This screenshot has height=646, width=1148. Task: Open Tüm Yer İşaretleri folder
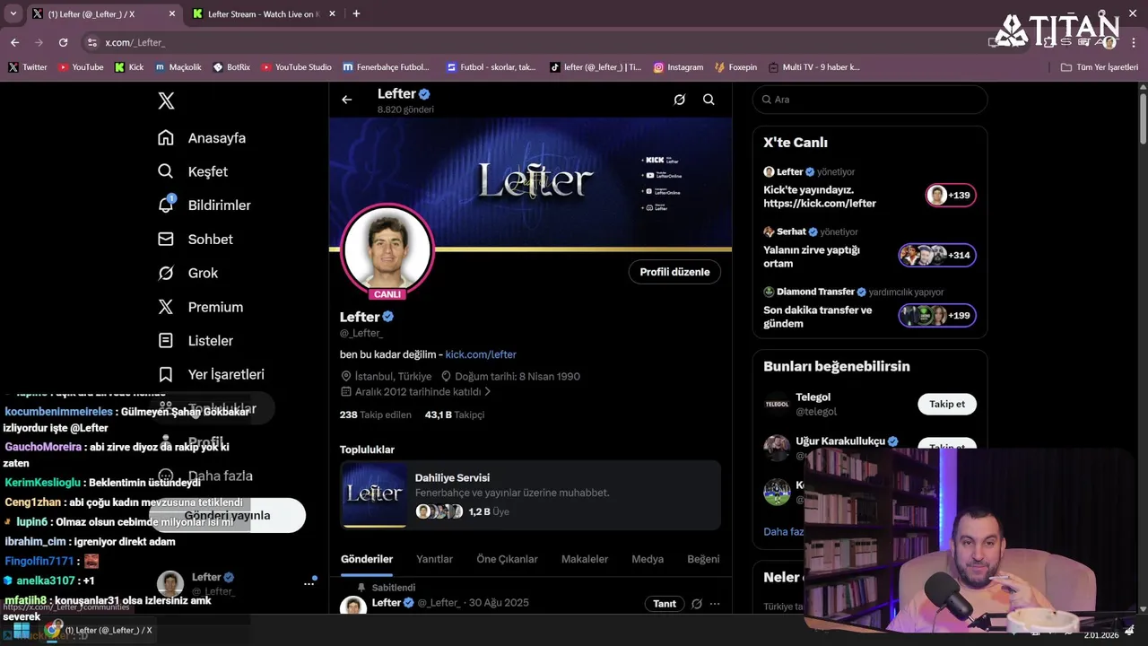coord(1100,67)
